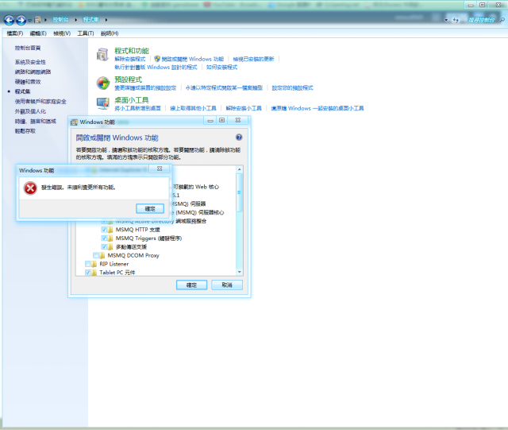Open the Default Programs icon
The image size is (508, 430).
point(103,83)
